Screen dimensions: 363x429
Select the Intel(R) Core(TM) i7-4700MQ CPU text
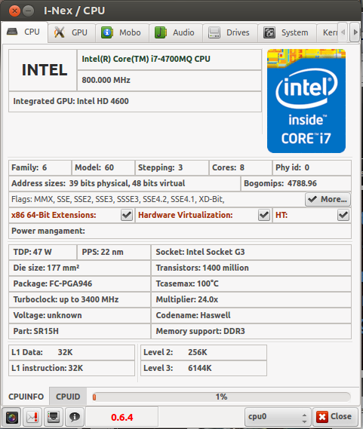tap(146, 59)
